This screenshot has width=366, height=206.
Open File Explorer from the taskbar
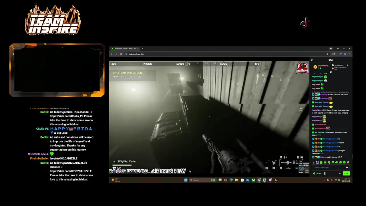point(237,180)
